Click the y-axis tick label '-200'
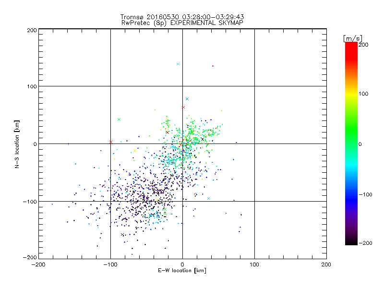The height and width of the screenshot is (288, 384). [x=30, y=257]
